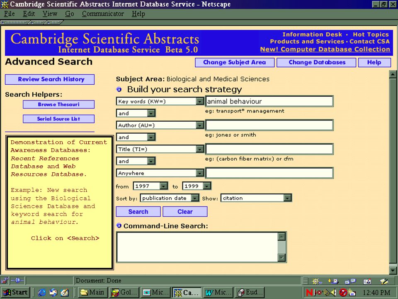Viewport: 398px width, 299px height.
Task: Click the component bar drag handle icon
Action: pyautogui.click(x=306, y=281)
